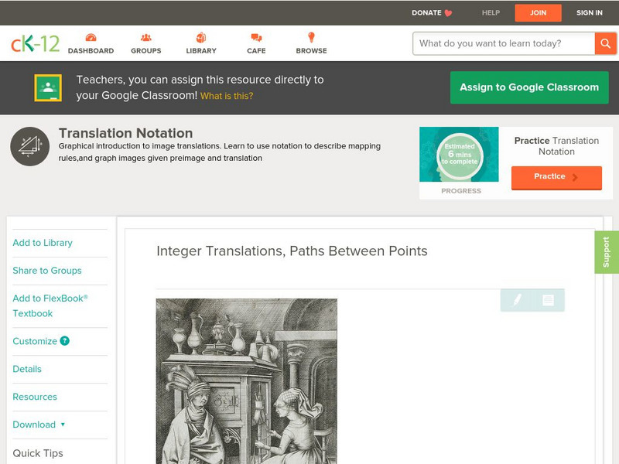Image resolution: width=619 pixels, height=464 pixels.
Task: Select the notes annotation tool
Action: click(548, 300)
